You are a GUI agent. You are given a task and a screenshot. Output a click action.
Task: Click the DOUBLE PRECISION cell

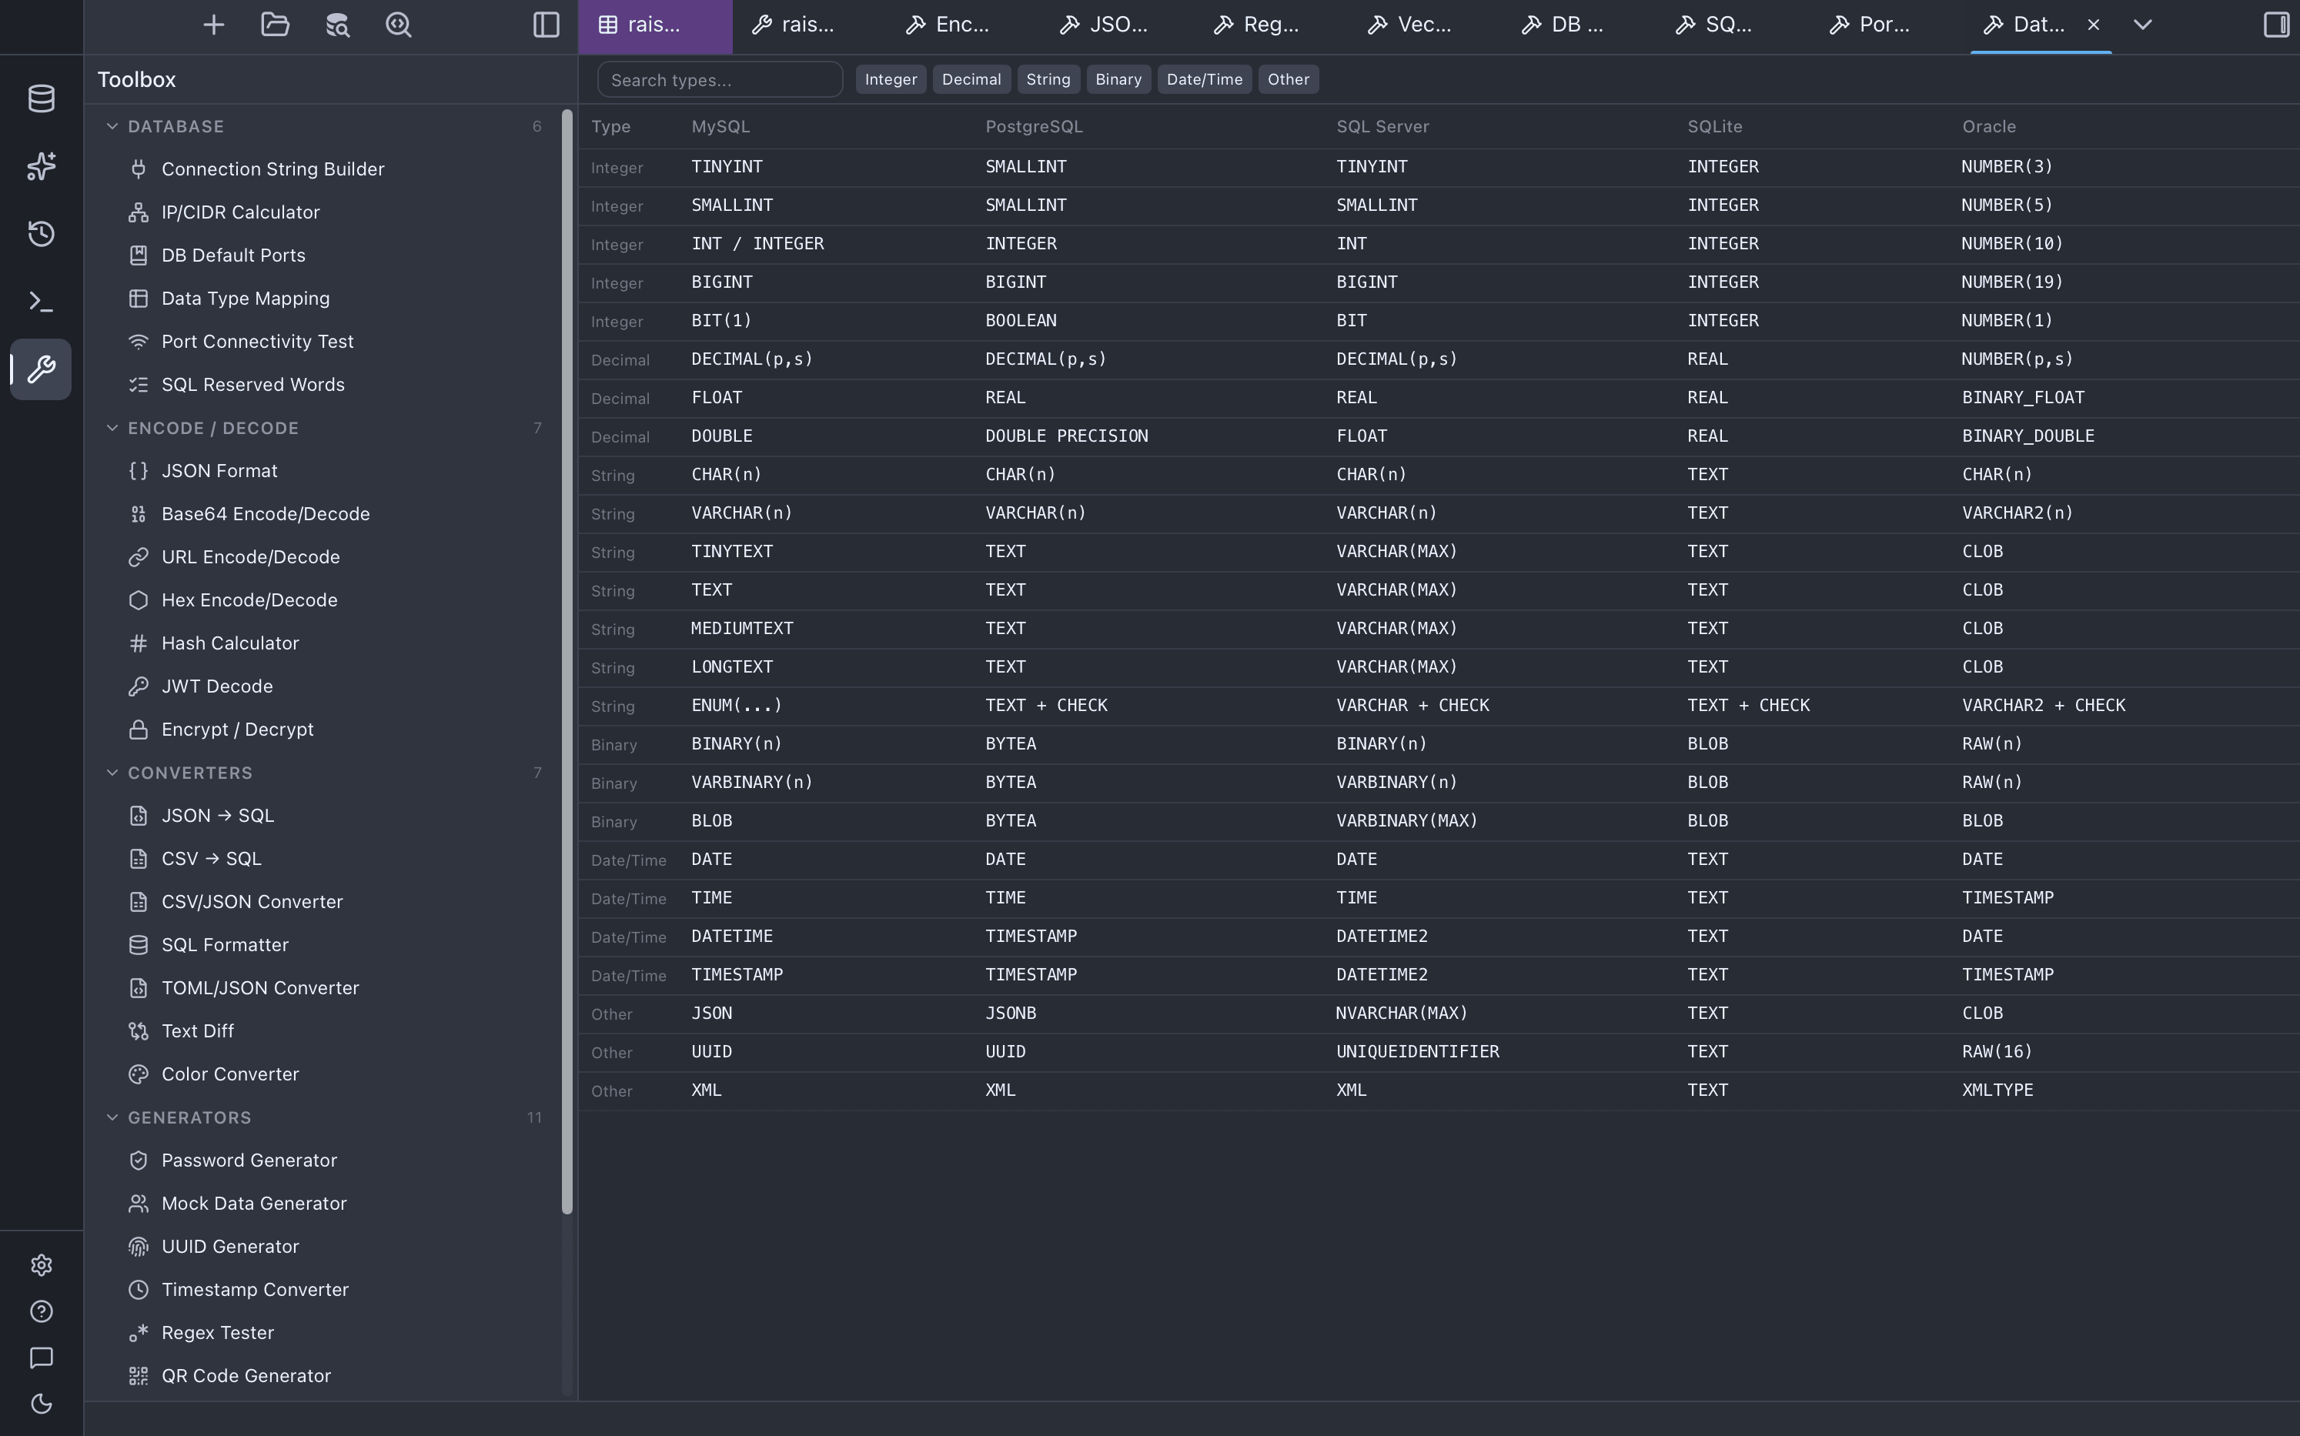[1067, 436]
